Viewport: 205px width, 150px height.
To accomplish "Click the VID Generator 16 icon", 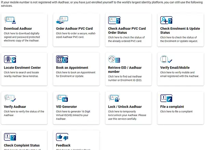I will tap(62, 98).
